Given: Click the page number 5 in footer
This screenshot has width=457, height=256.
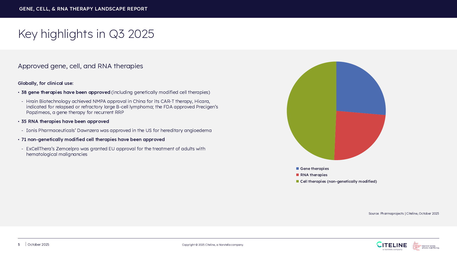Looking at the screenshot, I should coord(19,244).
